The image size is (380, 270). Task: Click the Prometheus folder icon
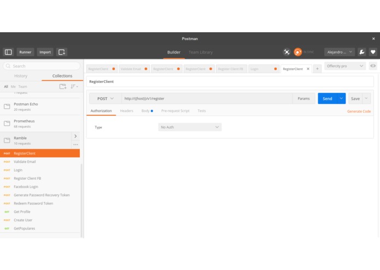[x=7, y=124]
